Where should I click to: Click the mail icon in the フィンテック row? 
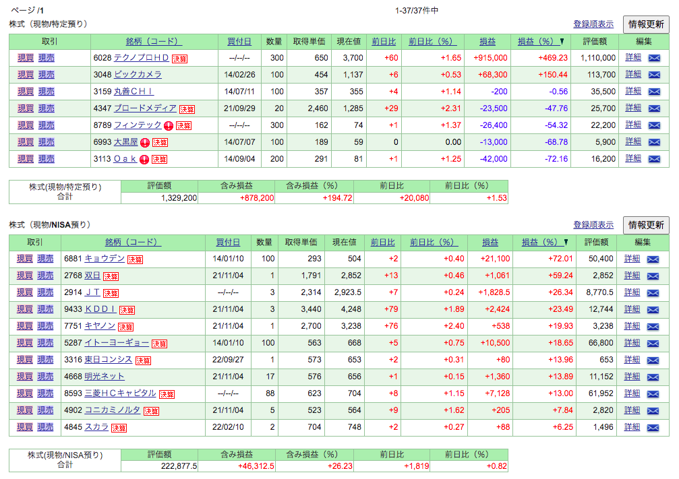[x=654, y=125]
